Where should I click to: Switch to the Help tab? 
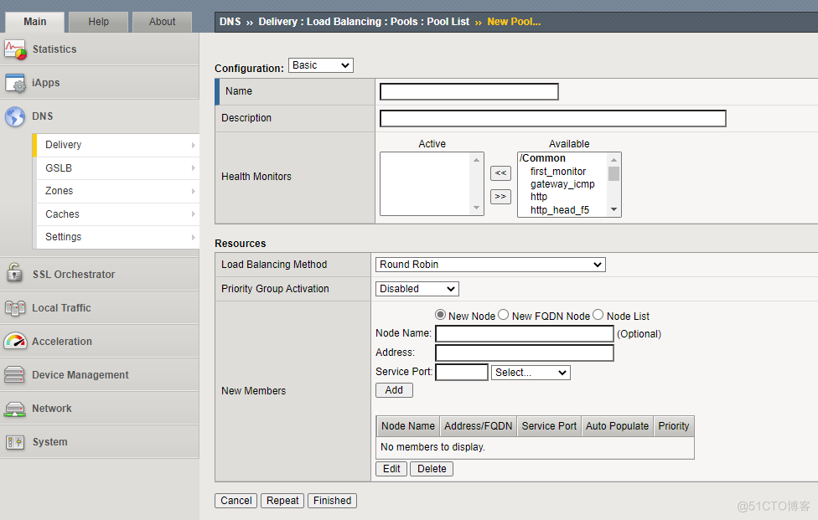(x=99, y=22)
